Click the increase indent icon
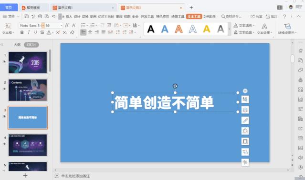Viewport: 305px width, 180px height. click(109, 25)
